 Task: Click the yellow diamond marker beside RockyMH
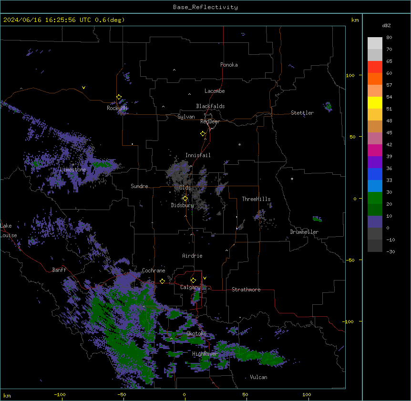(119, 97)
